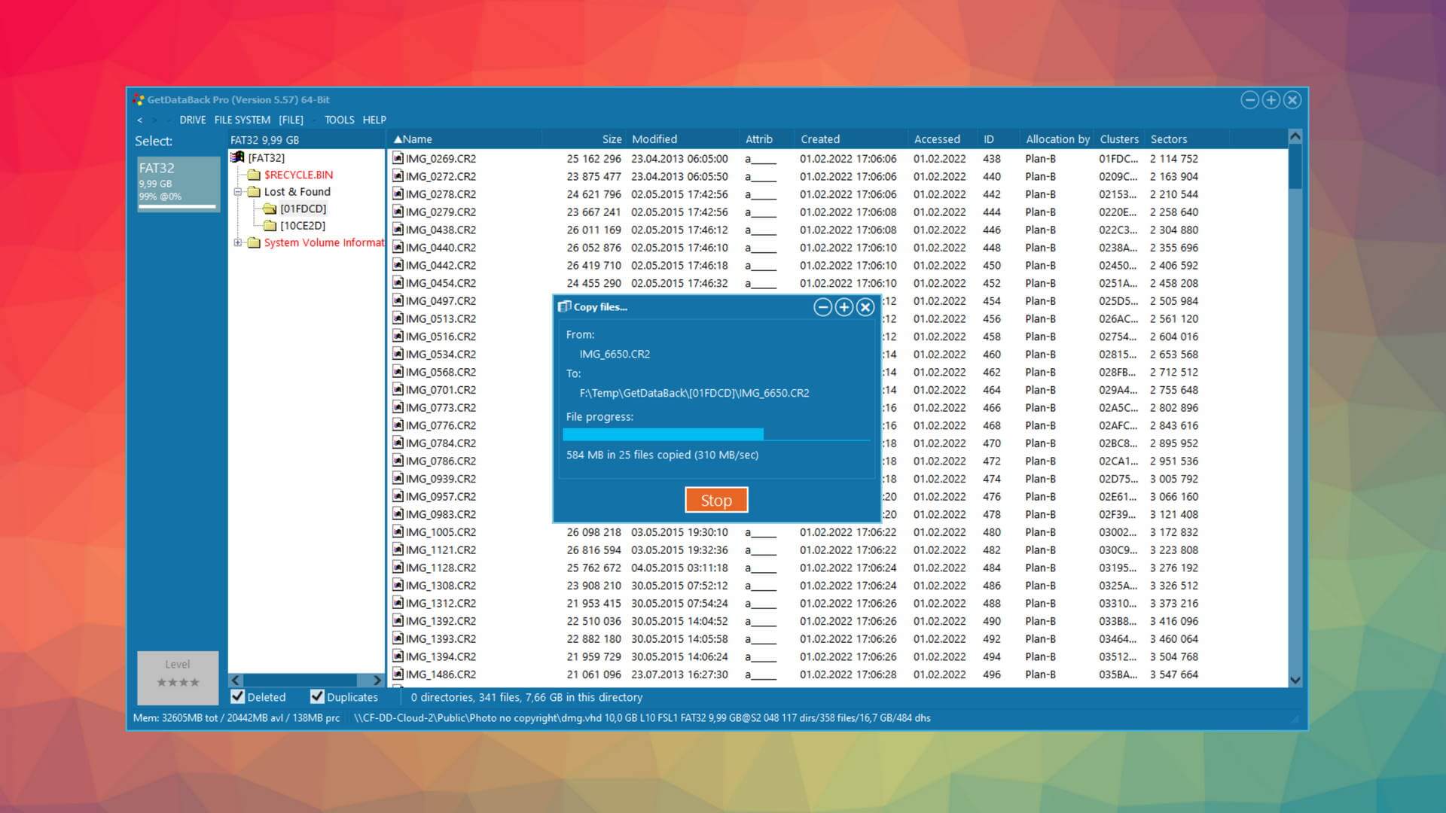The image size is (1446, 813).
Task: Click the file icon of IMG_0454.CR2
Action: (x=398, y=283)
